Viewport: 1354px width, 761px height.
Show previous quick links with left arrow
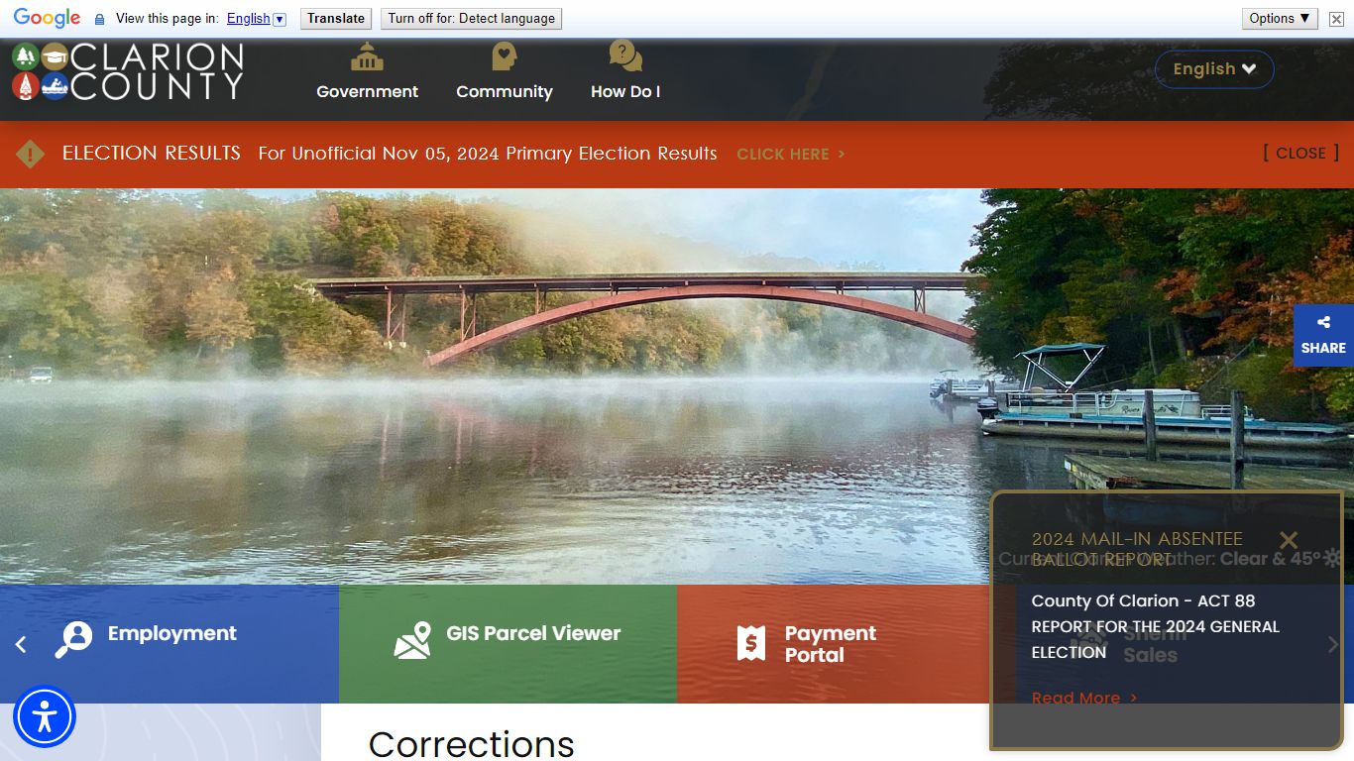click(x=21, y=644)
